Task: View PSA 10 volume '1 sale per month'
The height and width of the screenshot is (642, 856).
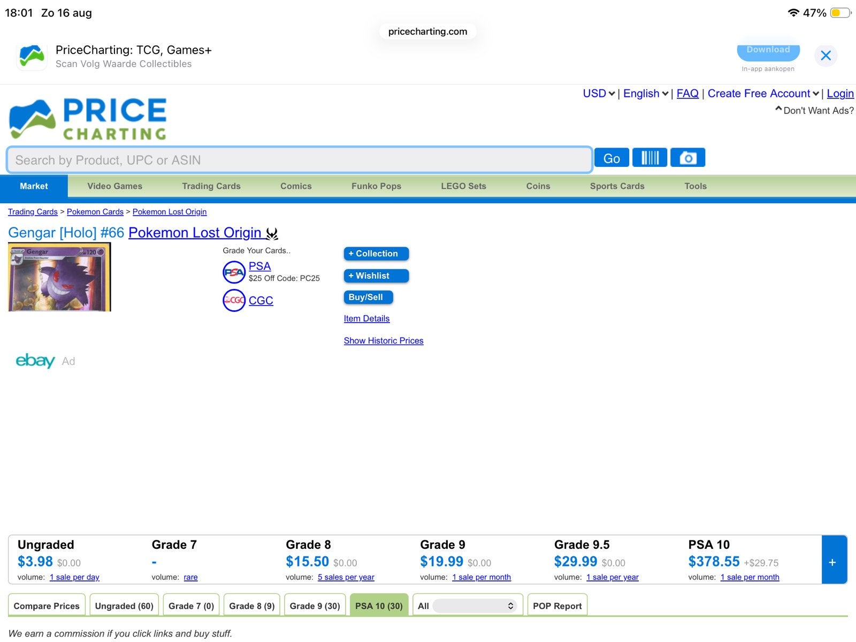Action: point(750,577)
